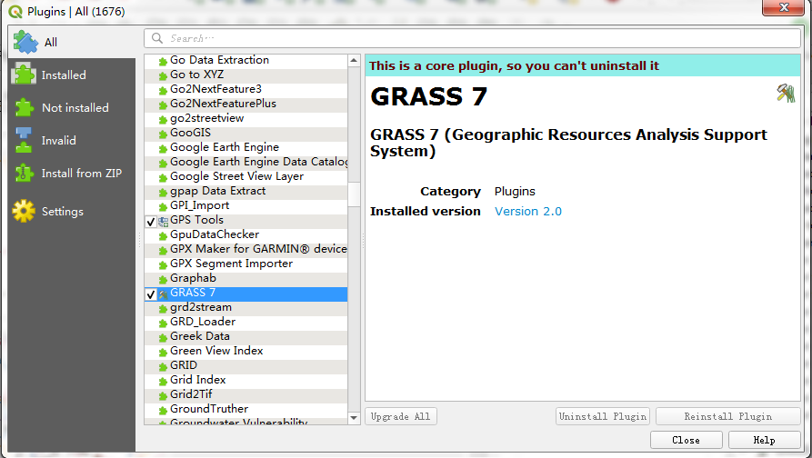Click the GroundTruther plugin icon

point(163,411)
